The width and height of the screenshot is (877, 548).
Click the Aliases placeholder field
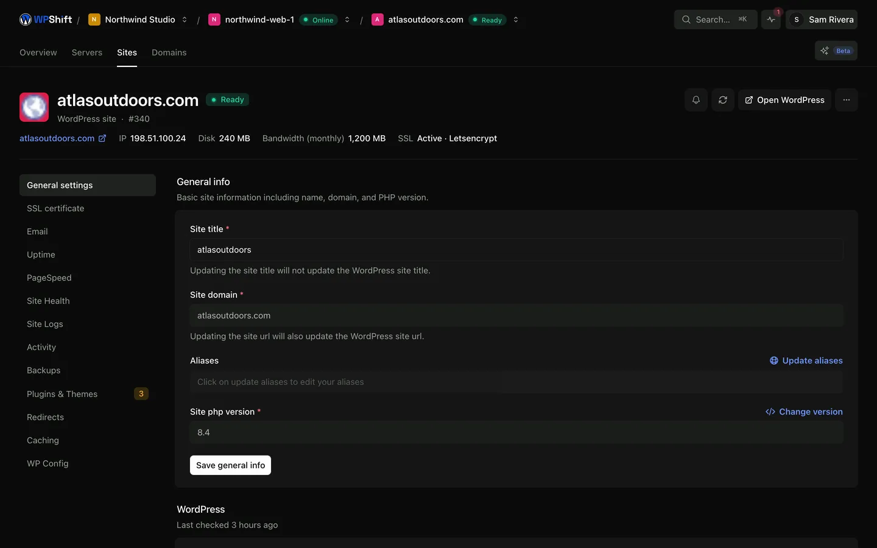coord(516,382)
